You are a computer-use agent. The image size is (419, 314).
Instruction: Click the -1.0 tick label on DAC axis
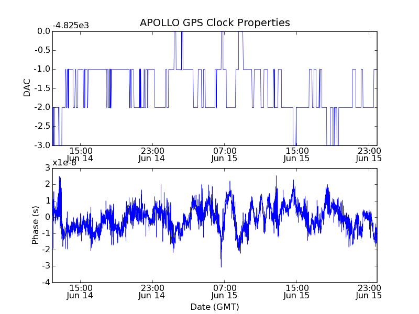[42, 69]
